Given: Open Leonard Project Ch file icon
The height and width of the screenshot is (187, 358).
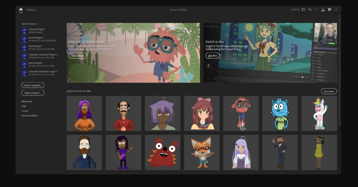Looking at the screenshot, I should [24, 31].
